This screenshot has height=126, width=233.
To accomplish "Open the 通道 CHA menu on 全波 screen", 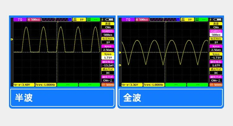I will pyautogui.click(x=216, y=25).
